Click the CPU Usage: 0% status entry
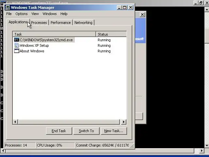This screenshot has height=157, width=209. click(56, 145)
